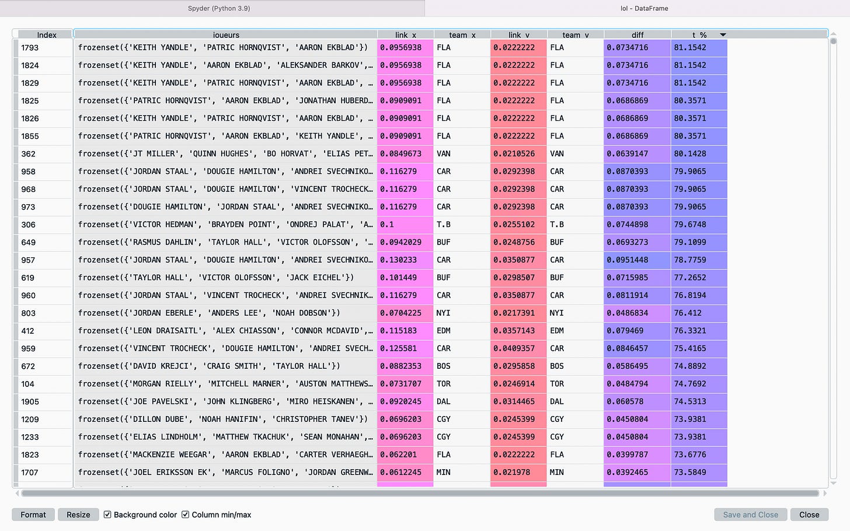
Task: Click team_y cell BOS
Action: [x=575, y=366]
